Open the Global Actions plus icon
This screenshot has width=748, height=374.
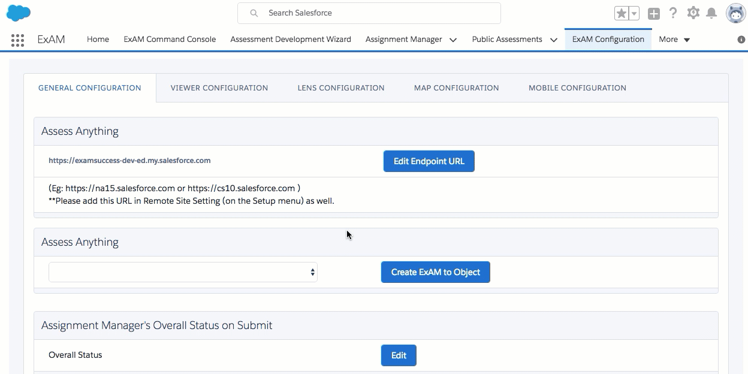click(654, 13)
